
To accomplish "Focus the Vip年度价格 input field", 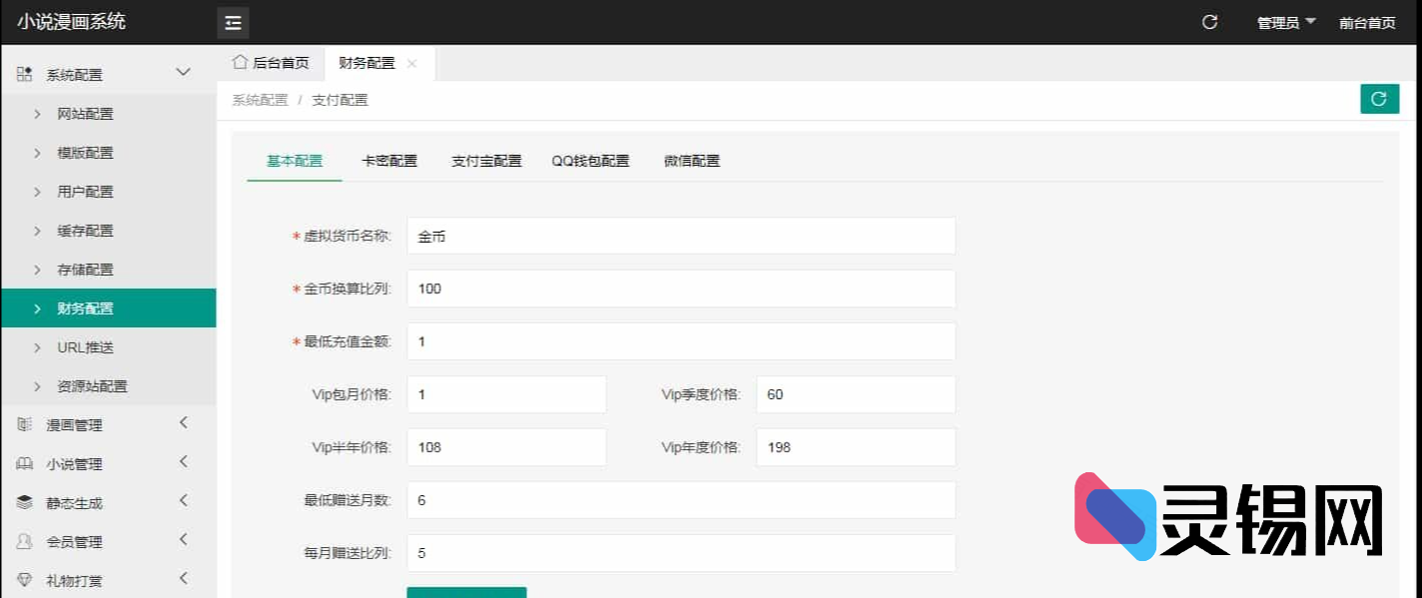I will (855, 447).
